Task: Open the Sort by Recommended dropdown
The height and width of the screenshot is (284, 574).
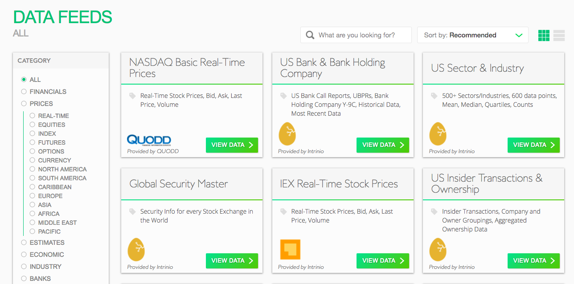Action: pyautogui.click(x=473, y=35)
